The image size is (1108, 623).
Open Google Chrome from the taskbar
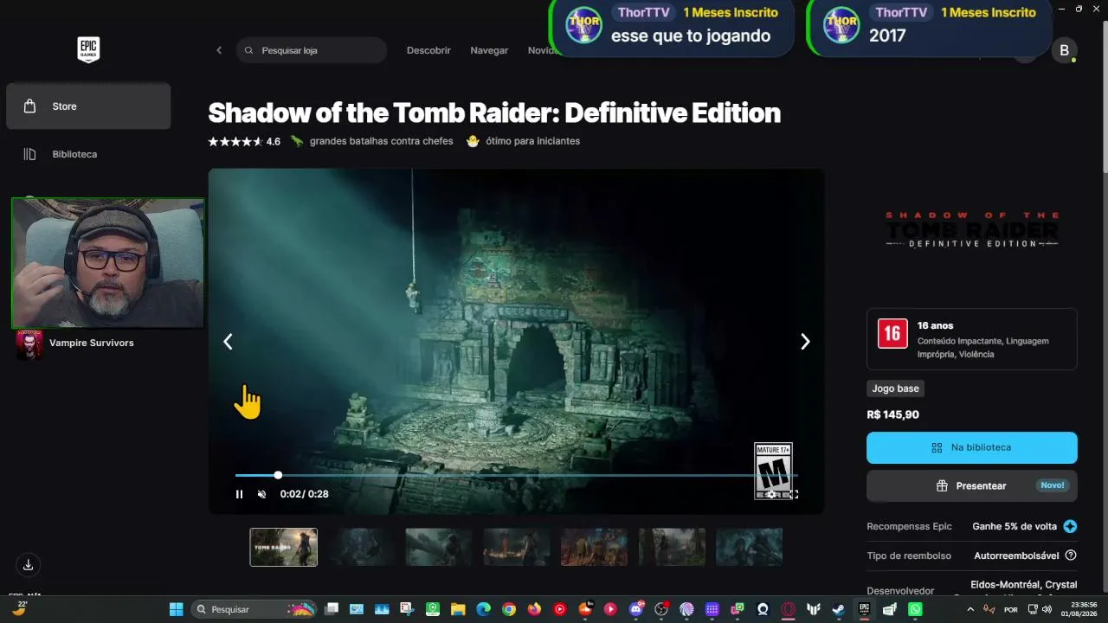click(509, 609)
